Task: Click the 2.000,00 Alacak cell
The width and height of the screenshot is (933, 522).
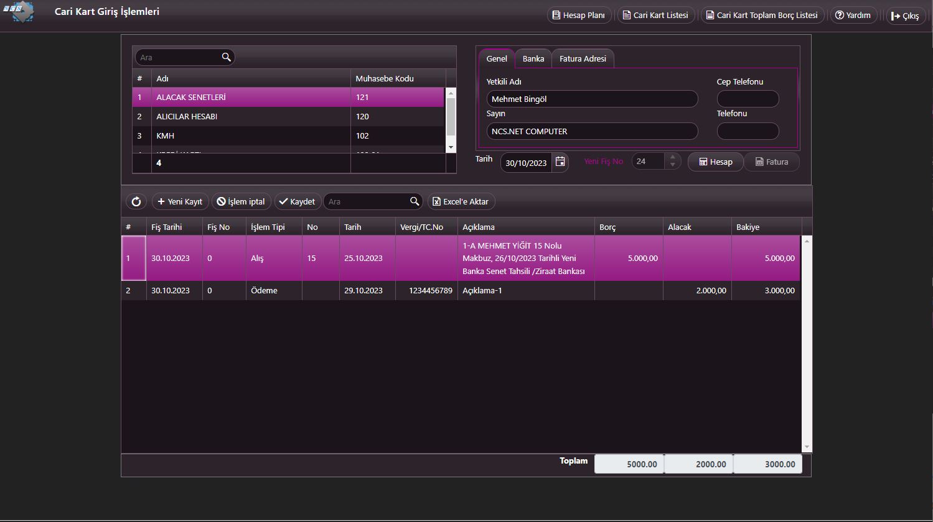Action: [697, 290]
